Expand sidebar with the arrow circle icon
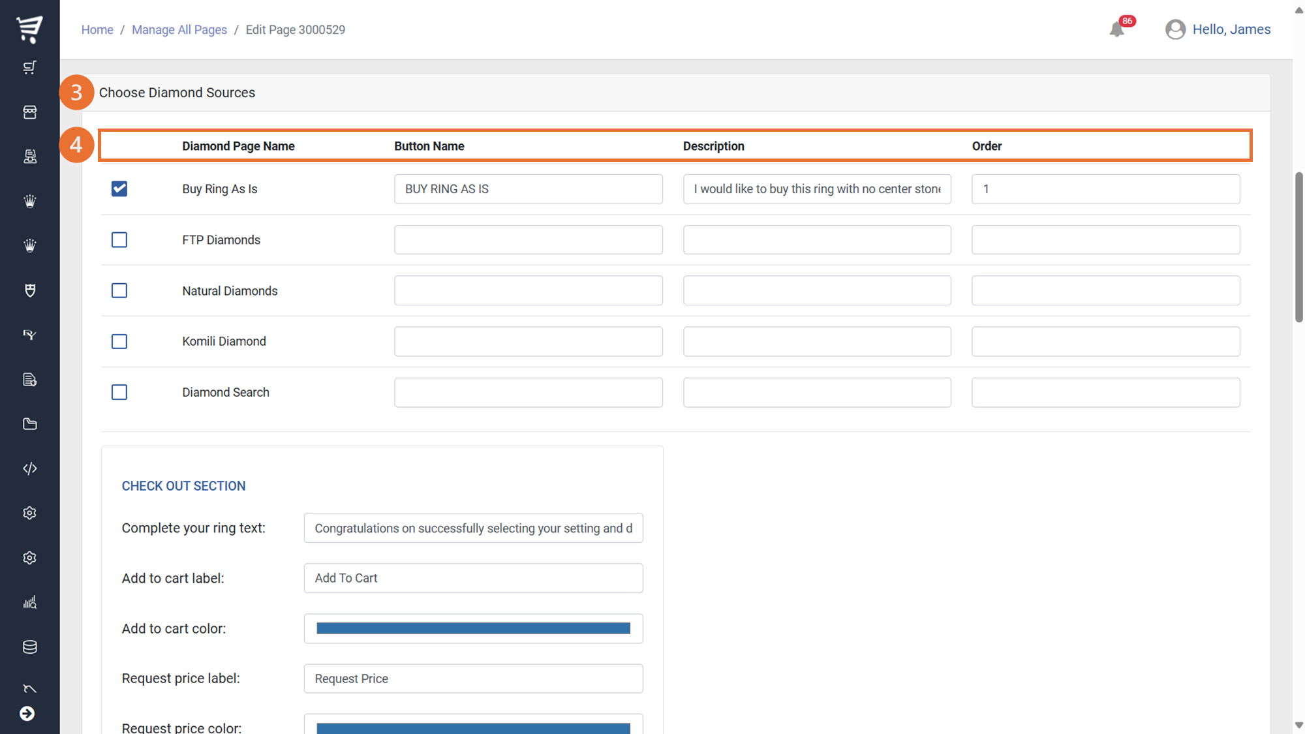 click(27, 713)
